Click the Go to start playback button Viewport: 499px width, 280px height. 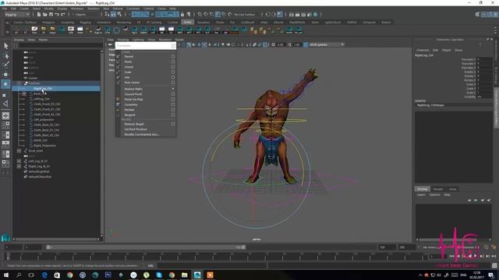tap(451, 256)
